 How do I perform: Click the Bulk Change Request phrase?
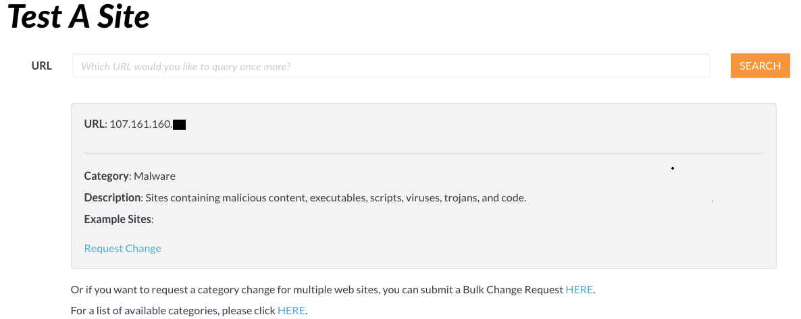[513, 289]
